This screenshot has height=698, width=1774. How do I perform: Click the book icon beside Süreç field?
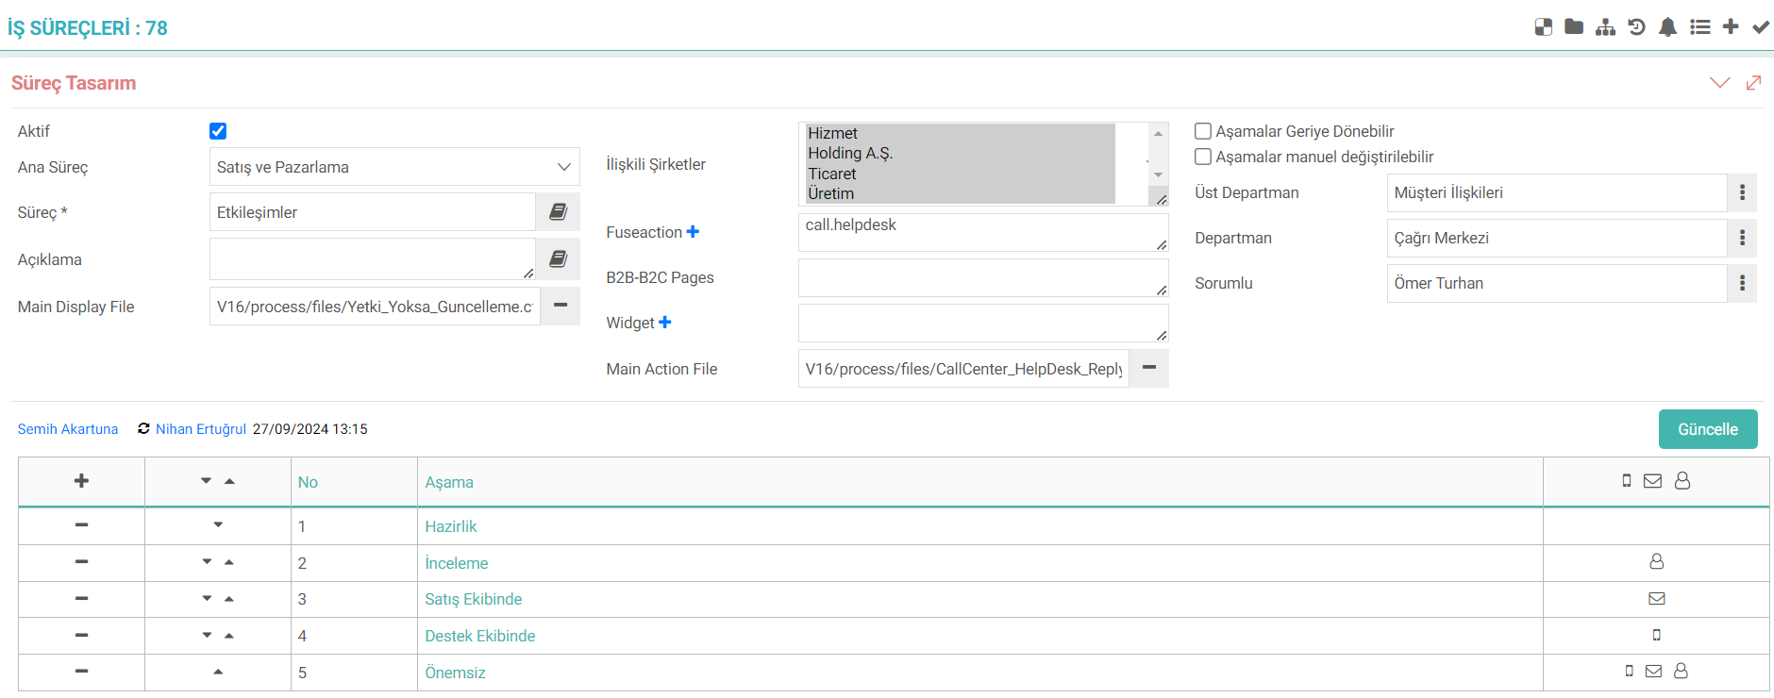click(x=558, y=212)
